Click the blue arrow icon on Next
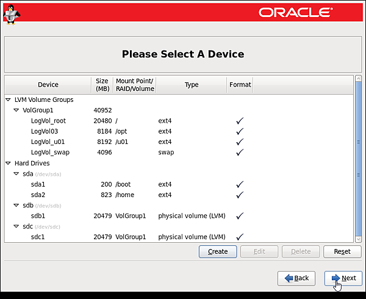 point(335,278)
